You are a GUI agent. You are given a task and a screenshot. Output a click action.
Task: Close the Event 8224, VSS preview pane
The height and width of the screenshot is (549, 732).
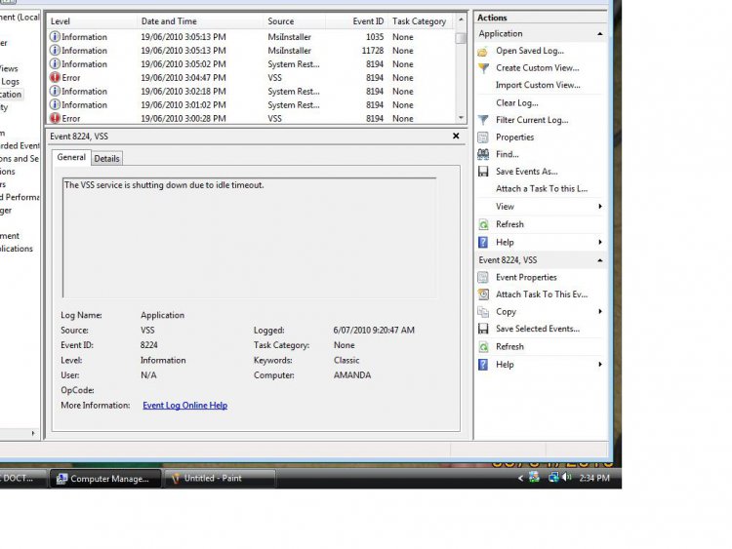tap(456, 136)
